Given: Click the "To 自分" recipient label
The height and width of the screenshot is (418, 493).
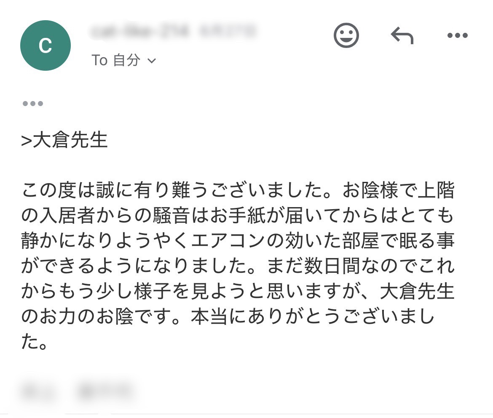Looking at the screenshot, I should [116, 60].
